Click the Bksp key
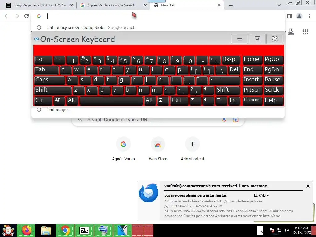The image size is (316, 237). [x=231, y=60]
